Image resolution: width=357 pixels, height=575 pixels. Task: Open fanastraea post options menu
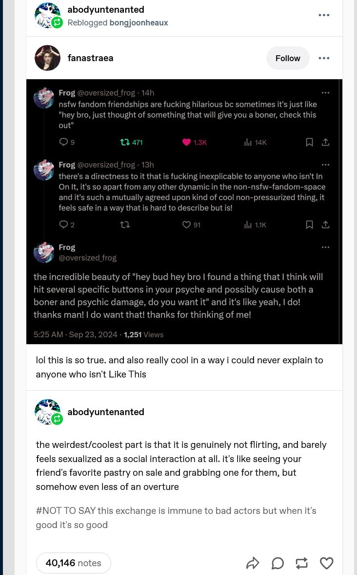(x=324, y=58)
